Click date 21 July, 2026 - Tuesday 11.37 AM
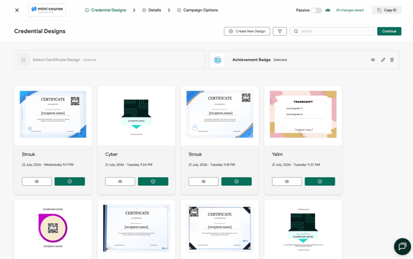 (x=296, y=165)
